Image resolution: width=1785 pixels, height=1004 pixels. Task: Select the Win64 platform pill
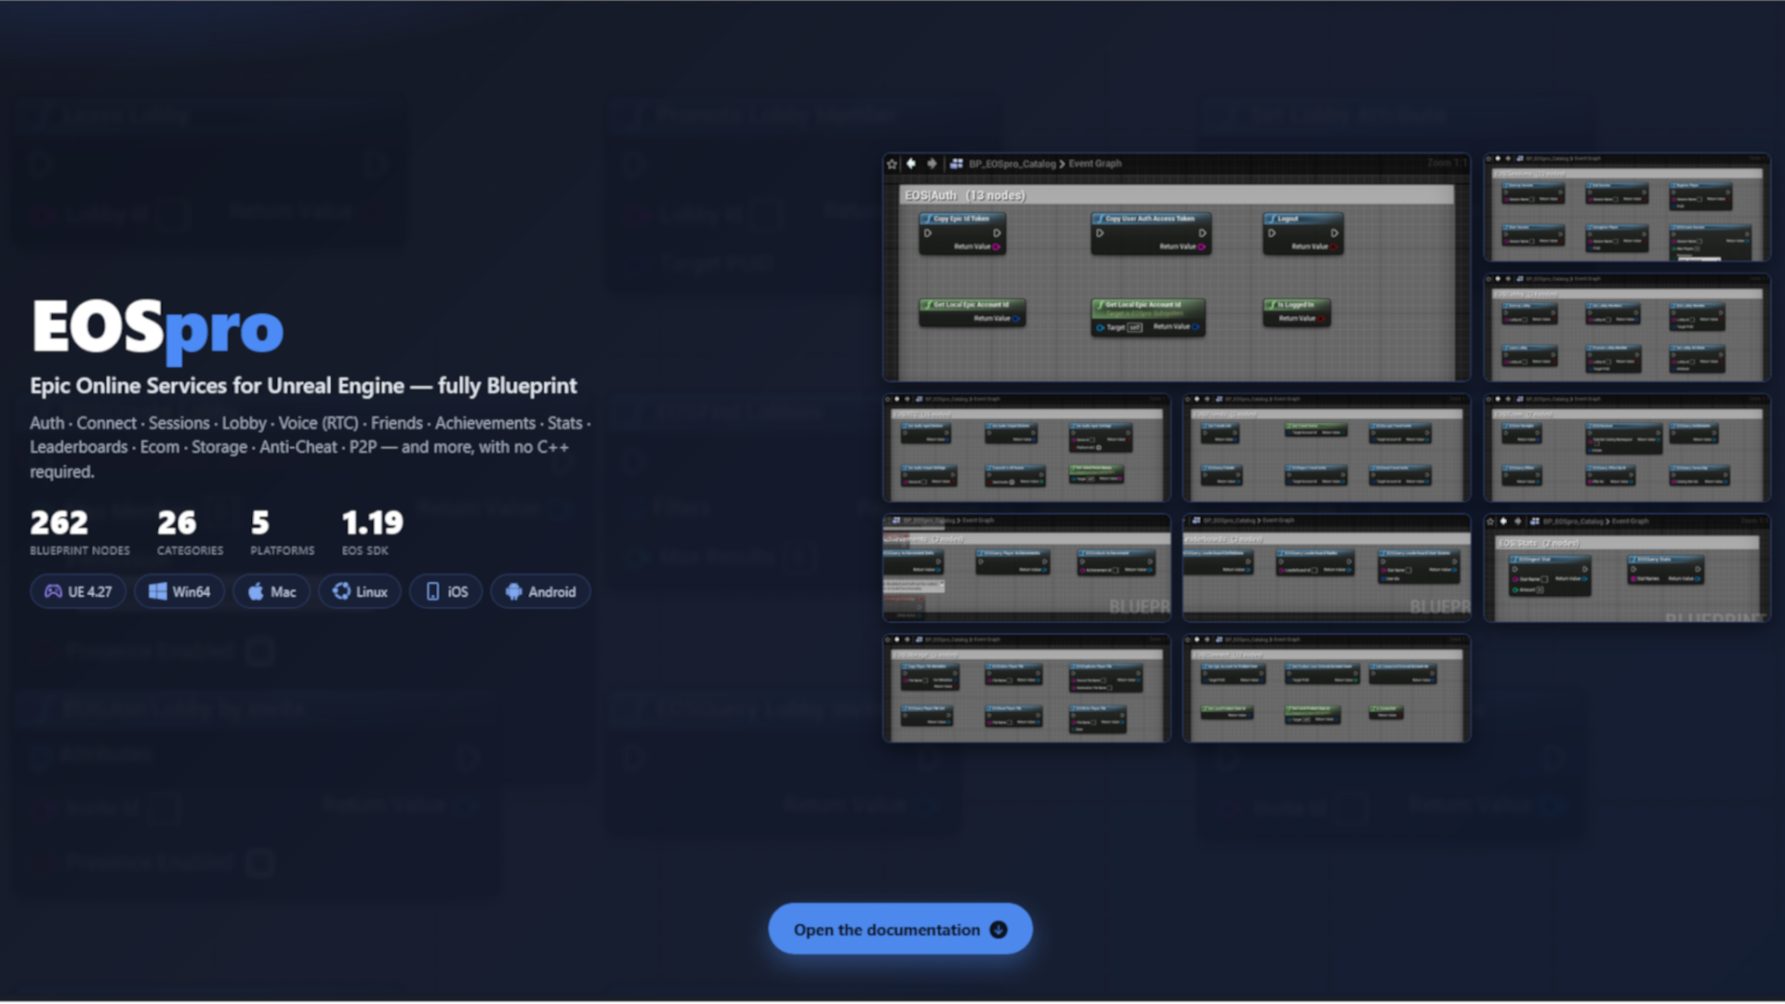click(x=179, y=591)
